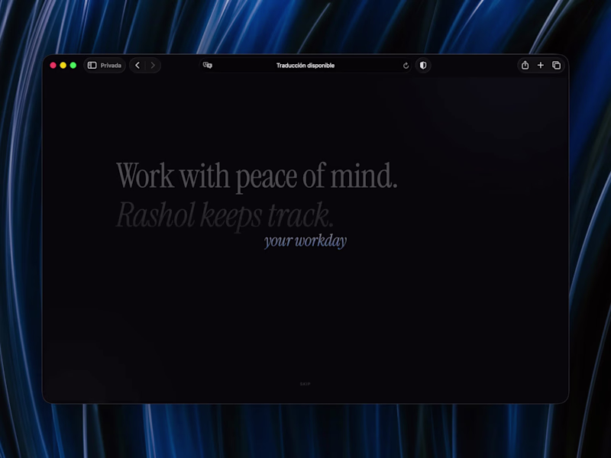The width and height of the screenshot is (611, 458).
Task: Reload the page with the refresh icon
Action: coord(406,66)
